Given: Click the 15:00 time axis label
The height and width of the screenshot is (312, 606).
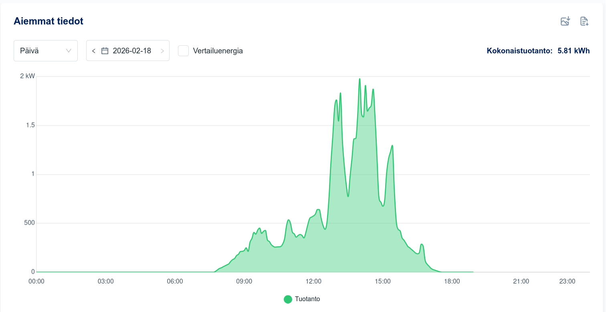Looking at the screenshot, I should tap(383, 282).
